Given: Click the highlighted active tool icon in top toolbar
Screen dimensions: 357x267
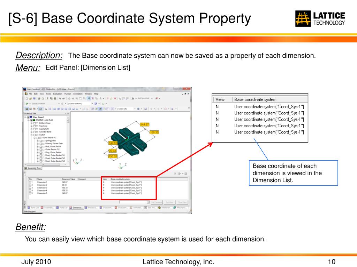Looking at the screenshot, I should (x=89, y=98).
